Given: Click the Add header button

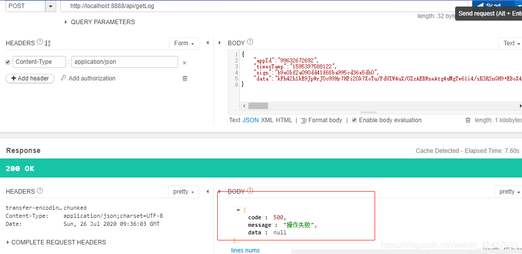Looking at the screenshot, I should pyautogui.click(x=30, y=78).
